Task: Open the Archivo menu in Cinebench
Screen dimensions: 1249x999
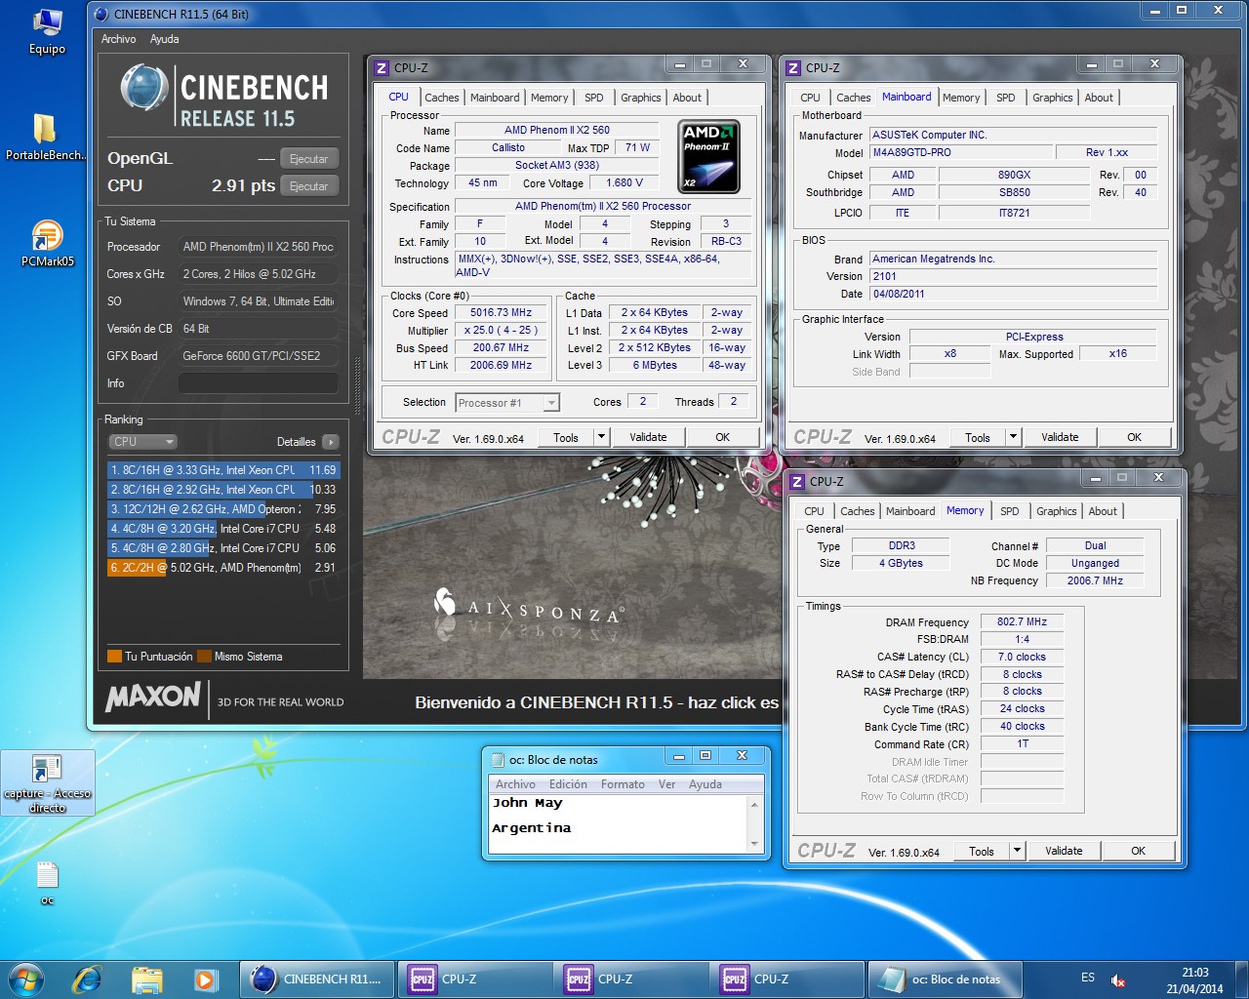Action: [x=118, y=39]
